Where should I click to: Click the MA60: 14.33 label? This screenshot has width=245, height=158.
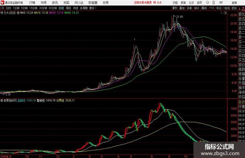pos(72,13)
